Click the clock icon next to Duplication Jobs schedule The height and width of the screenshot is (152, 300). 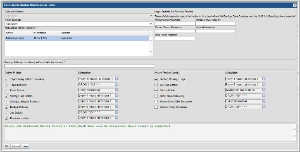click(117, 118)
